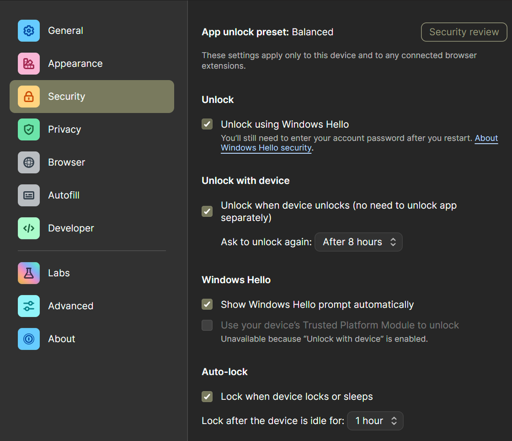This screenshot has height=441, width=512.
Task: Click the Developer code brackets icon
Action: 29,228
